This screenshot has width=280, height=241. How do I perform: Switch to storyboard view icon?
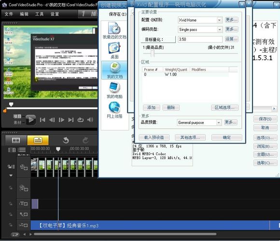[x=16, y=140]
